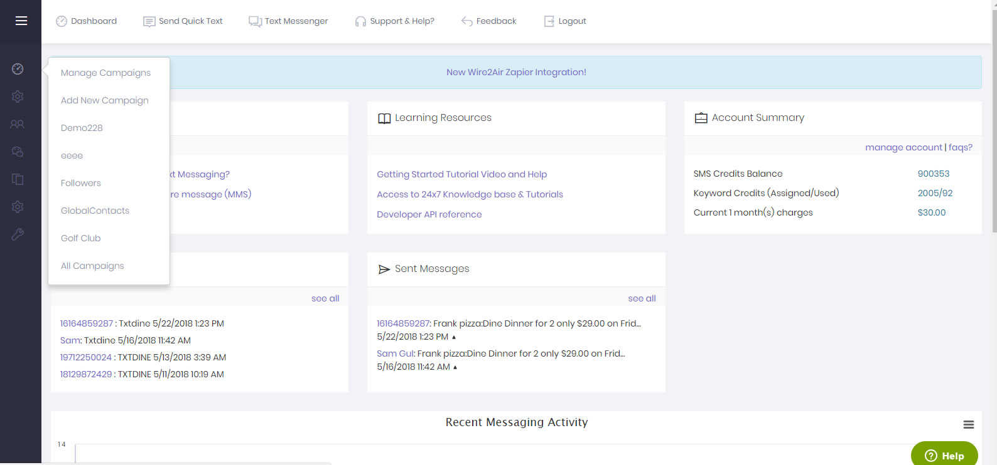This screenshot has height=465, width=997.
Task: Click the New Wire2Air Zapier Integration banner
Action: [x=516, y=72]
